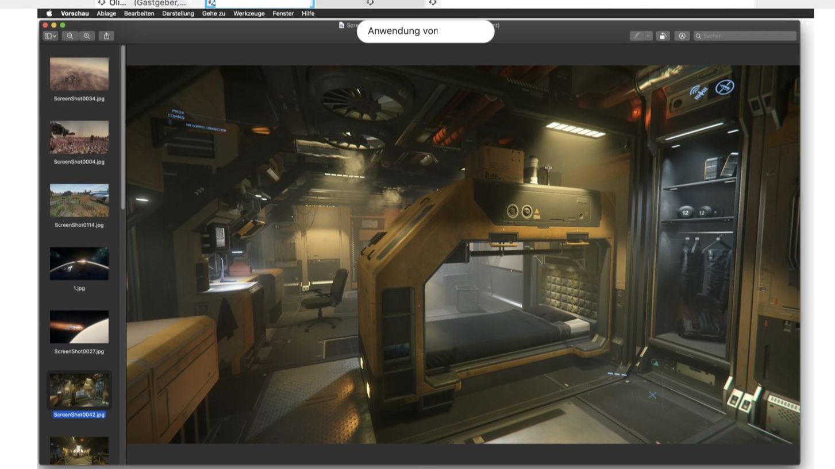Open the sidebar view options dropdown
835x469 pixels.
click(x=51, y=36)
